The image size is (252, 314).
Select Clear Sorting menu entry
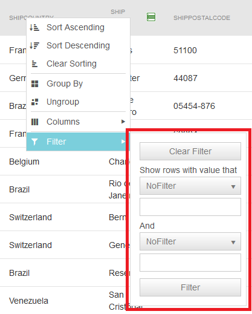click(78, 64)
